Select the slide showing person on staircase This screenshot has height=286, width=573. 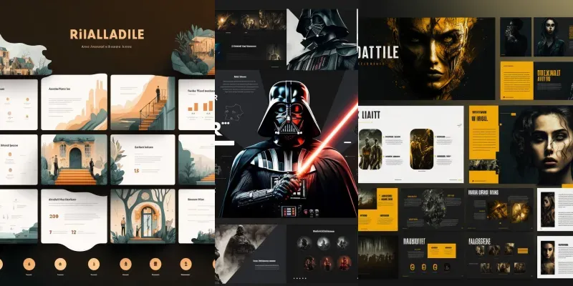pyautogui.click(x=143, y=102)
